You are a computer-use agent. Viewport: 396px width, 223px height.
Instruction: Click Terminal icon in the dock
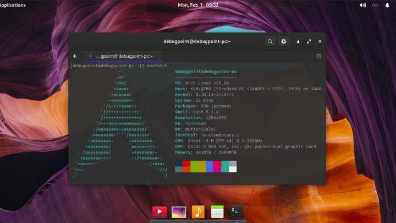pyautogui.click(x=236, y=211)
